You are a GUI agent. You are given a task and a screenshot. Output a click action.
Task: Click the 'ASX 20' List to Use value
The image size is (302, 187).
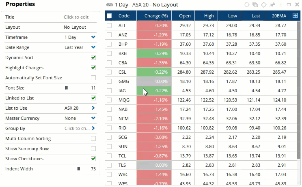tap(71, 108)
